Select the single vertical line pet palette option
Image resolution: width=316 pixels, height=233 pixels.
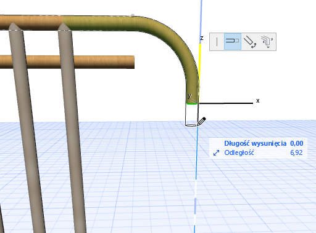pos(217,41)
